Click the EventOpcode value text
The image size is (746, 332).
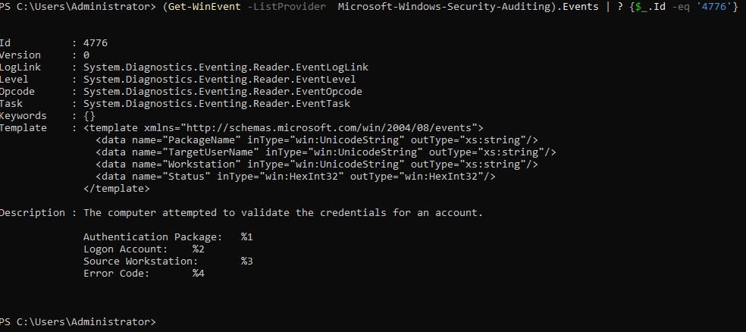point(223,91)
